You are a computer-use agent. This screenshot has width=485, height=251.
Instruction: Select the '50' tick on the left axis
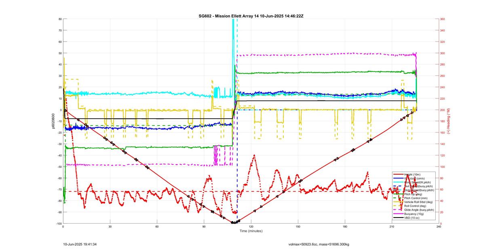tap(60, 53)
